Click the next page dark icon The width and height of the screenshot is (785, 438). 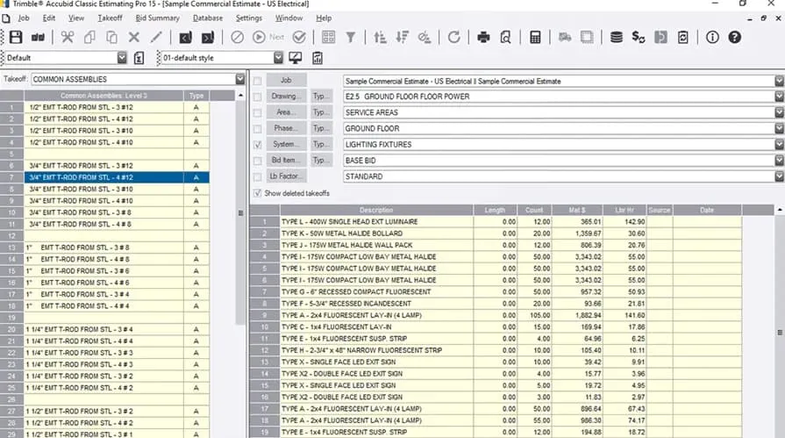(x=208, y=37)
